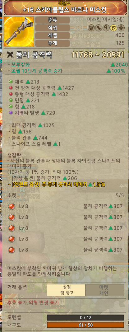The width and height of the screenshot is (129, 332).
Task: Click the Cleric class cross icon
Action: [x=121, y=28]
